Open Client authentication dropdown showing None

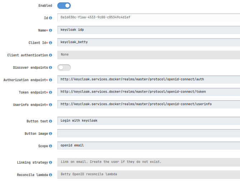[149, 55]
